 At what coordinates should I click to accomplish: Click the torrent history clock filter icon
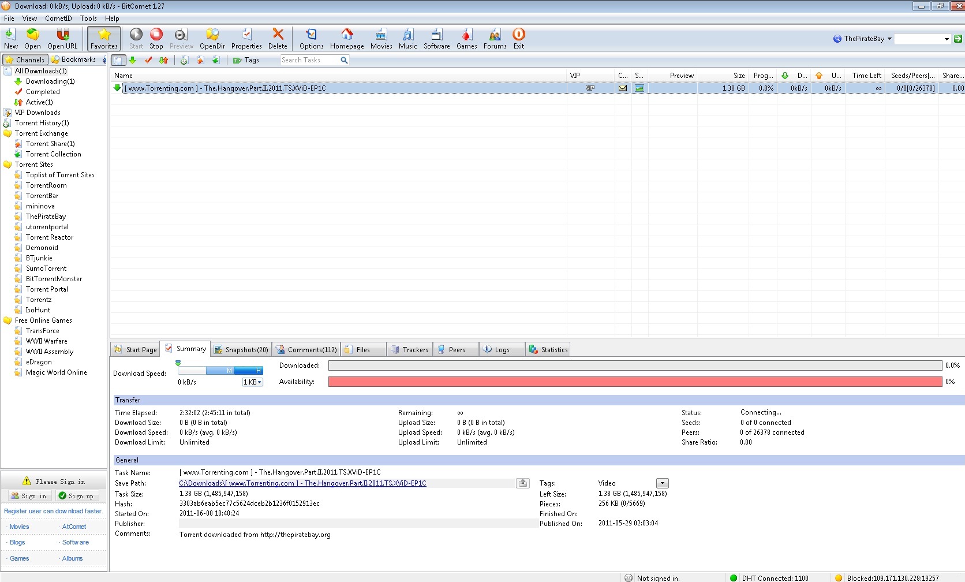click(x=184, y=60)
